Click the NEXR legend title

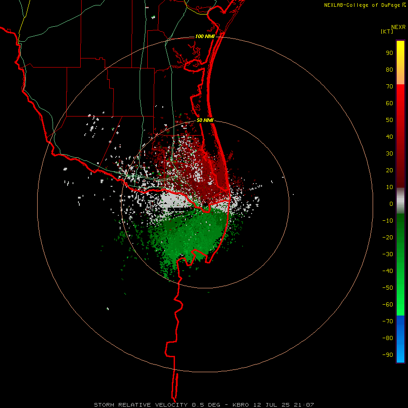tap(398, 27)
